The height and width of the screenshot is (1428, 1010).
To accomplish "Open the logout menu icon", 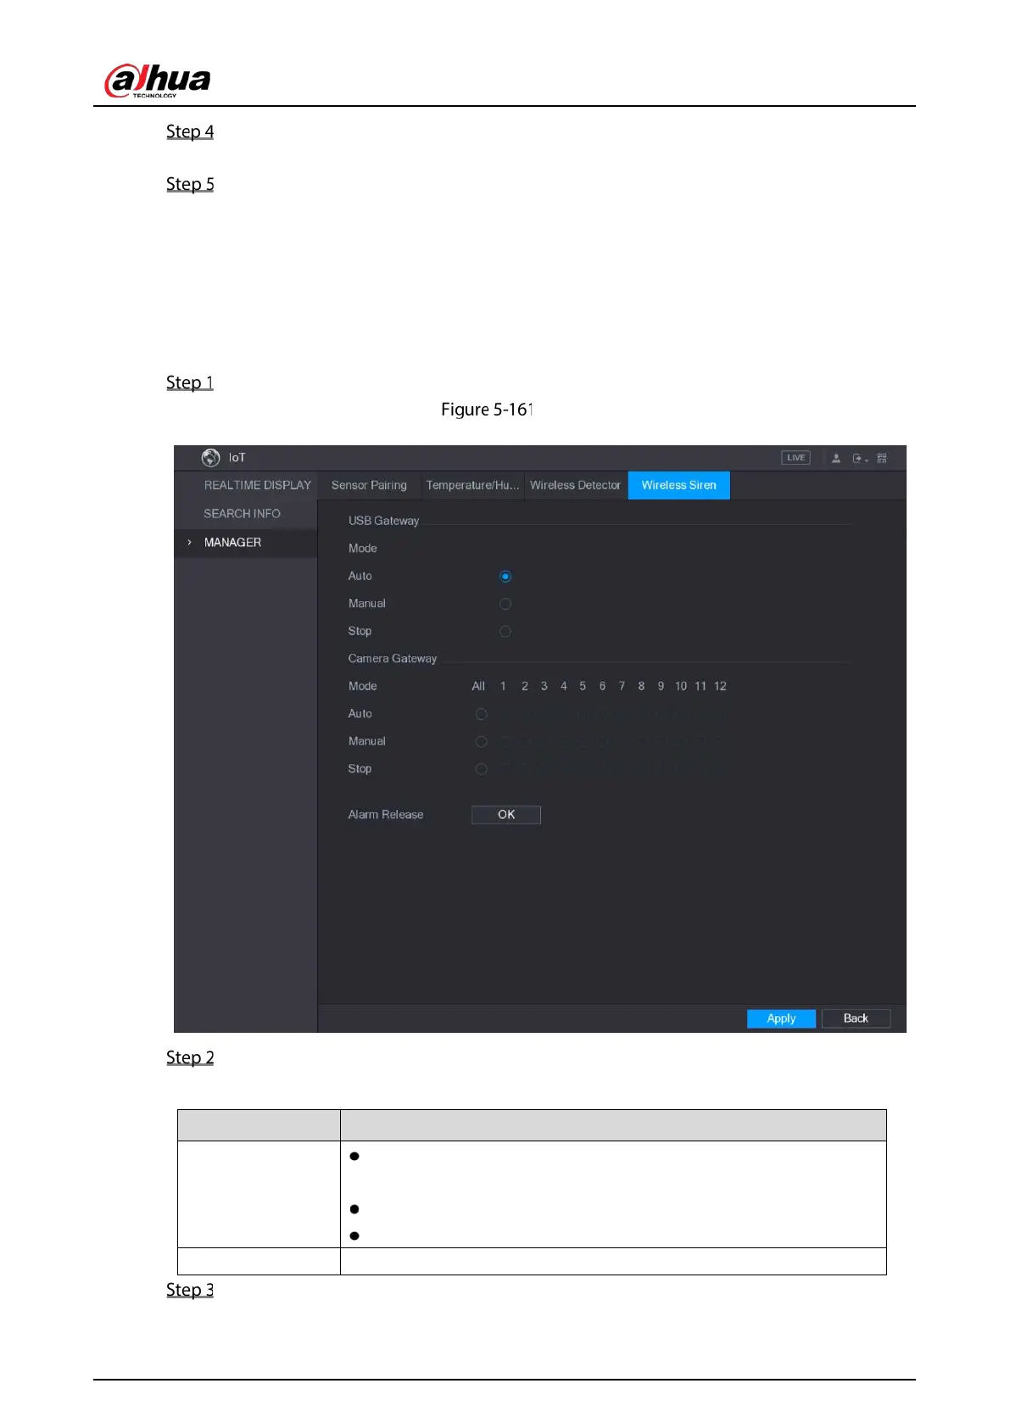I will click(860, 458).
